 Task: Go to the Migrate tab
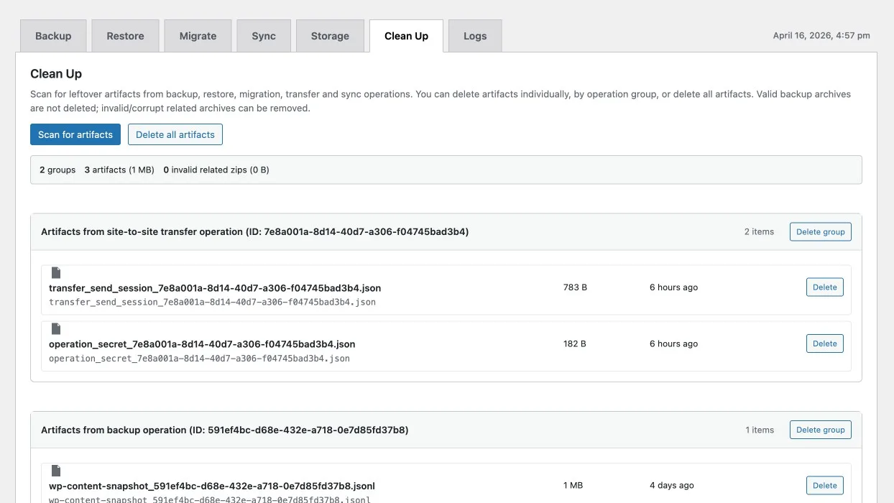coord(198,36)
